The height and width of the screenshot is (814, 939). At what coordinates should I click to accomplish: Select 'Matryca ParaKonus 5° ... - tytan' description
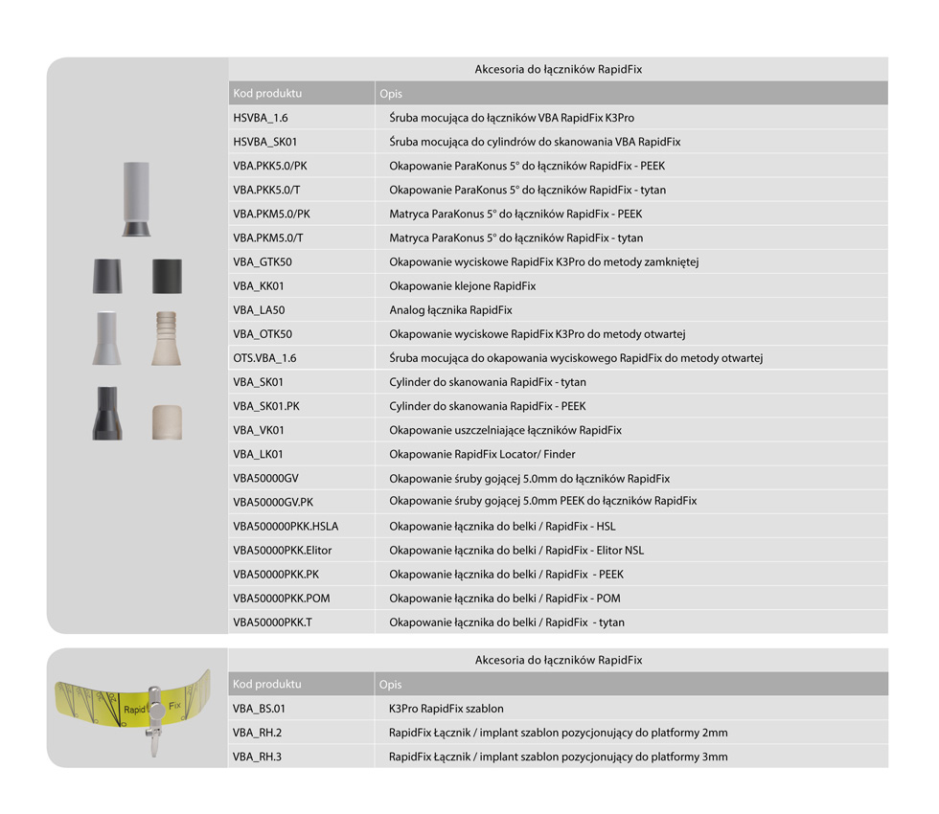(x=516, y=237)
